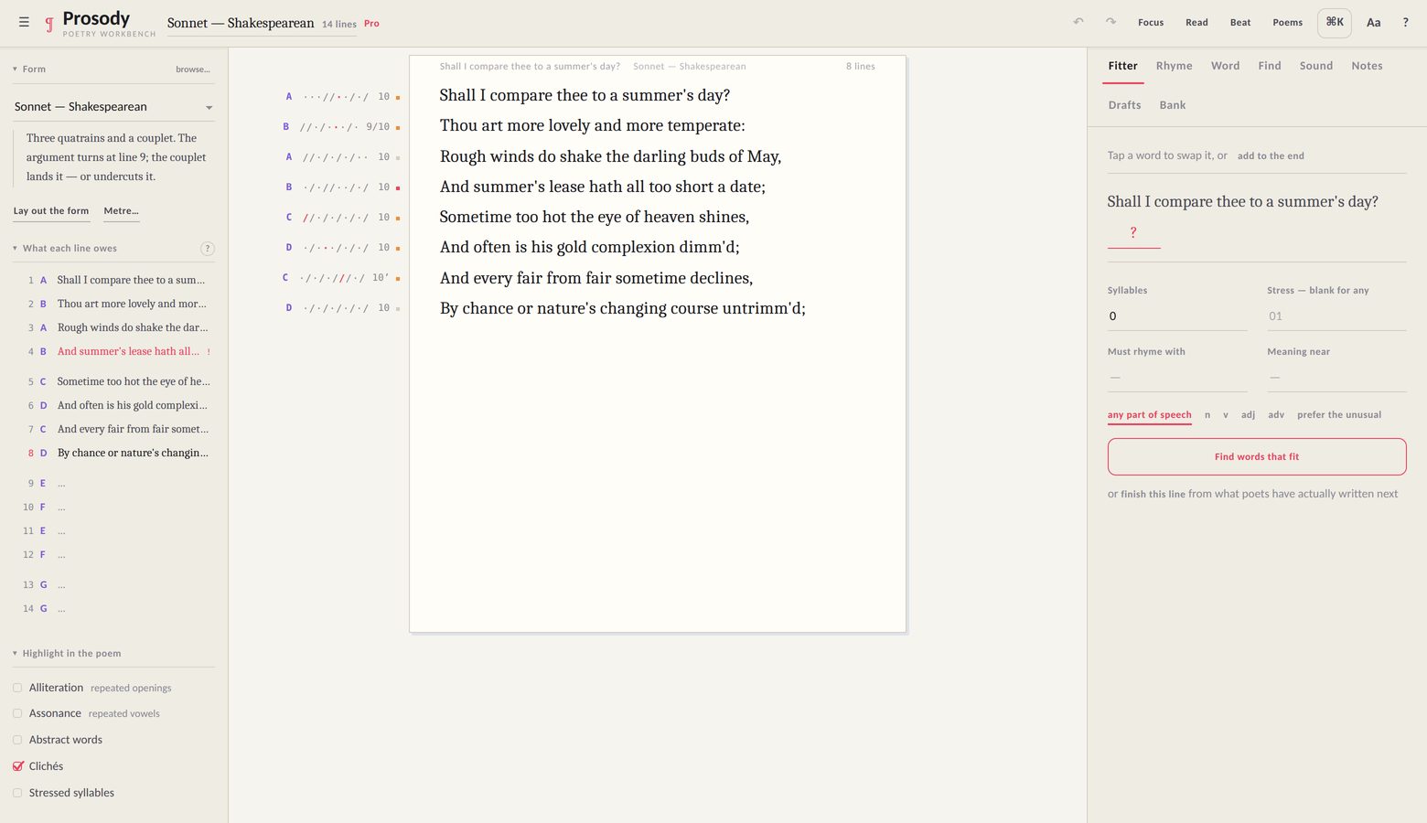Image resolution: width=1427 pixels, height=823 pixels.
Task: Click poem line Sometime too hot the eye
Action: (x=594, y=217)
